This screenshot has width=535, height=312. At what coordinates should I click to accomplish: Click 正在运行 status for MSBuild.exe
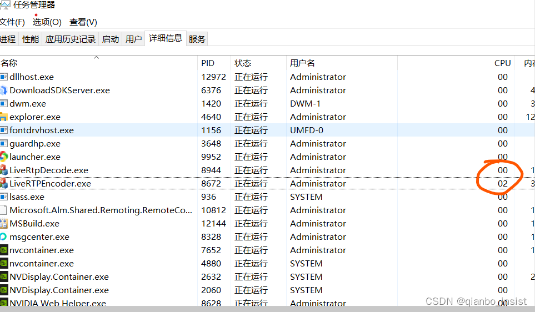click(x=251, y=223)
